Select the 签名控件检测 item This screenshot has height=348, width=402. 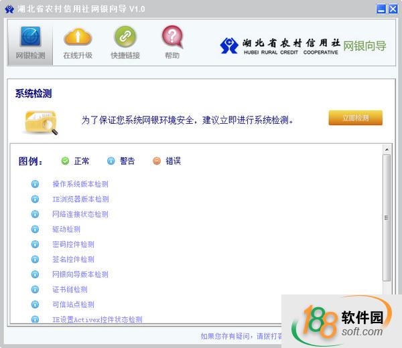click(x=73, y=259)
